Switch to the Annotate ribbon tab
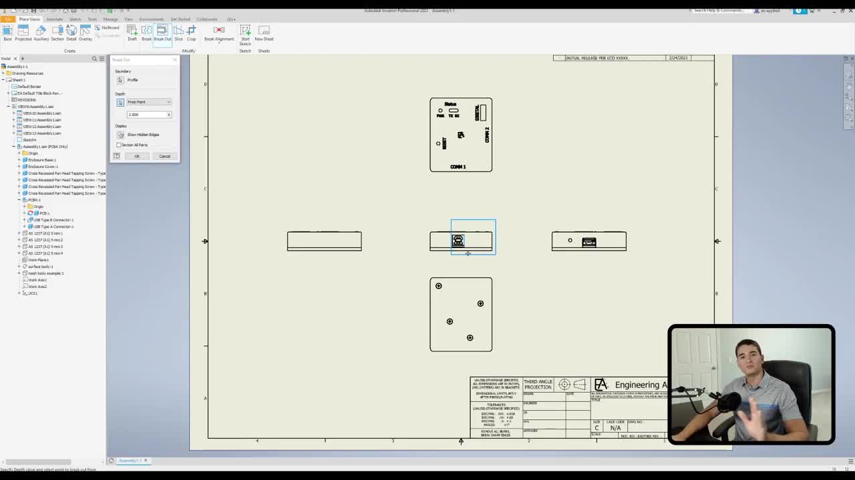Screen dimensions: 855x480 pyautogui.click(x=54, y=19)
